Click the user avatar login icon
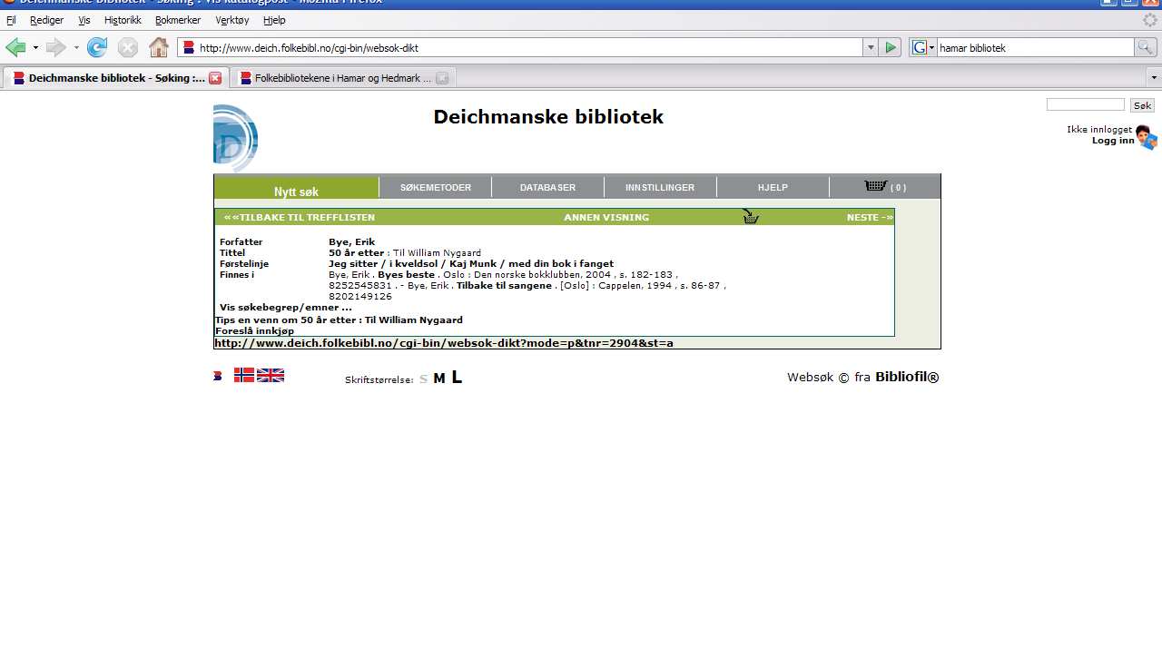The height and width of the screenshot is (659, 1162). (x=1147, y=137)
